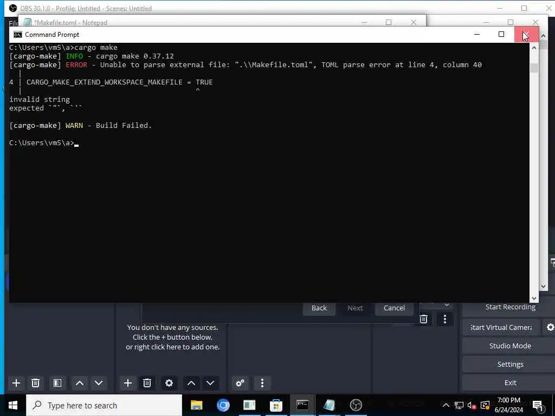The image size is (555, 416).
Task: Click Next in the wizard dialog
Action: pos(355,308)
